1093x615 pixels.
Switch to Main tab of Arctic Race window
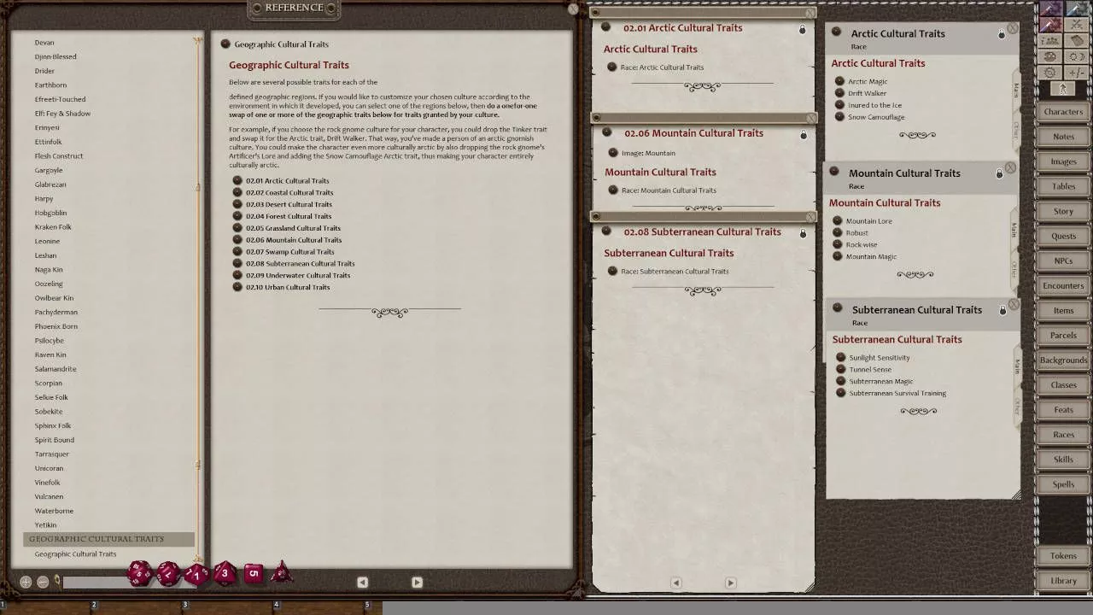1016,89
